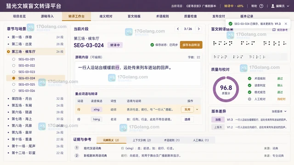Screen dimensions: 294x165
Task: Expand chapter 第五场·车厢
Action: tap(36, 105)
